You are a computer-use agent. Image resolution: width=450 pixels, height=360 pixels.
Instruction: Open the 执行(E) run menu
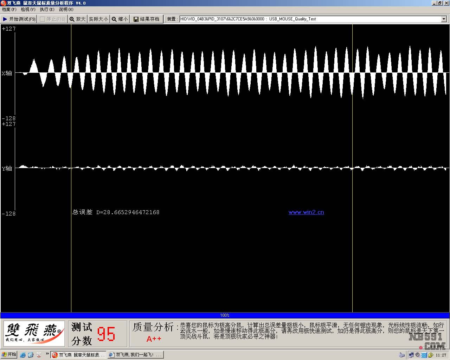click(x=47, y=9)
